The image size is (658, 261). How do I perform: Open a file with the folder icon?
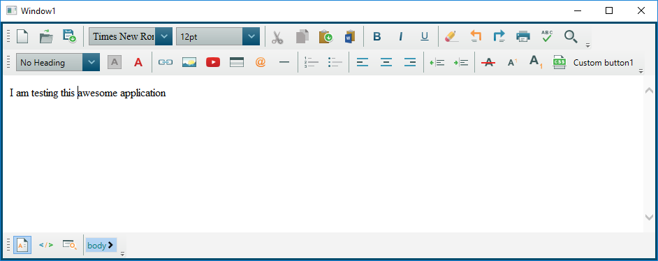click(x=46, y=36)
